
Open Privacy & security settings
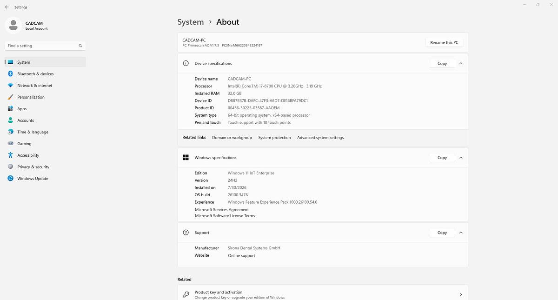(x=46, y=167)
